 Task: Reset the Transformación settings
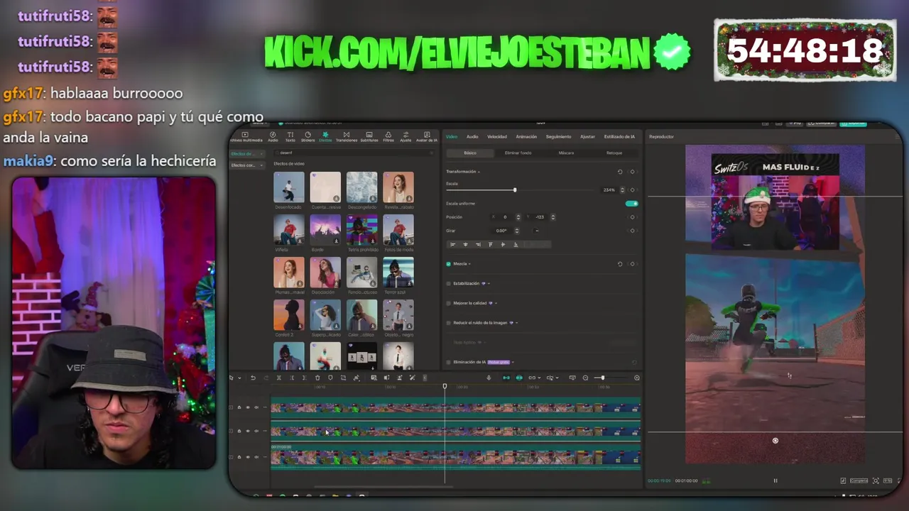tap(620, 172)
